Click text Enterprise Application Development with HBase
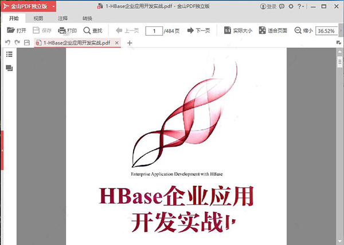Image resolution: width=344 pixels, height=245 pixels. [177, 174]
